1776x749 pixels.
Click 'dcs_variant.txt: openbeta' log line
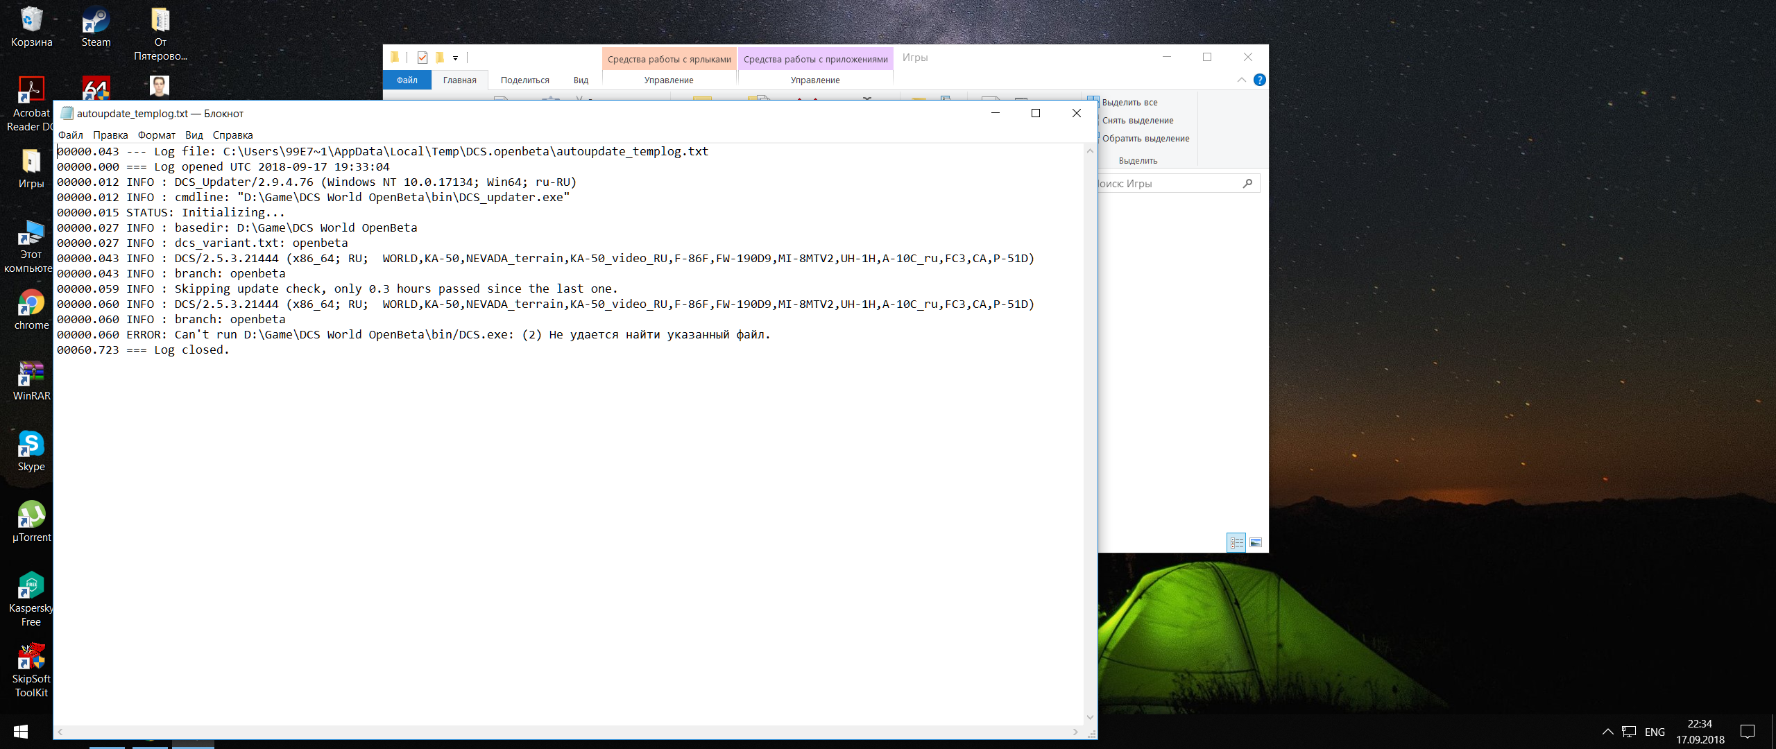[x=203, y=243]
